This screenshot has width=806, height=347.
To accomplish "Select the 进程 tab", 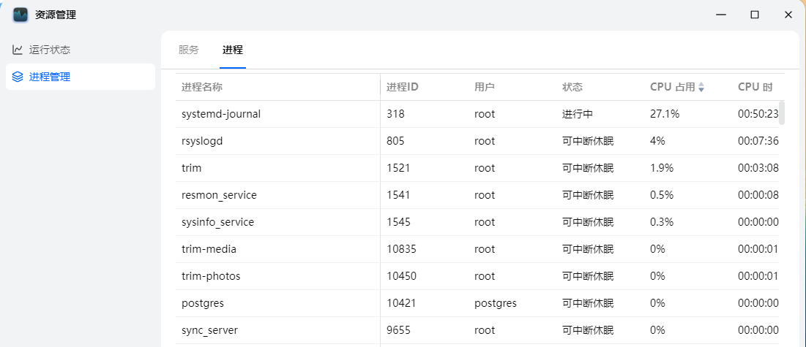I will (x=233, y=50).
